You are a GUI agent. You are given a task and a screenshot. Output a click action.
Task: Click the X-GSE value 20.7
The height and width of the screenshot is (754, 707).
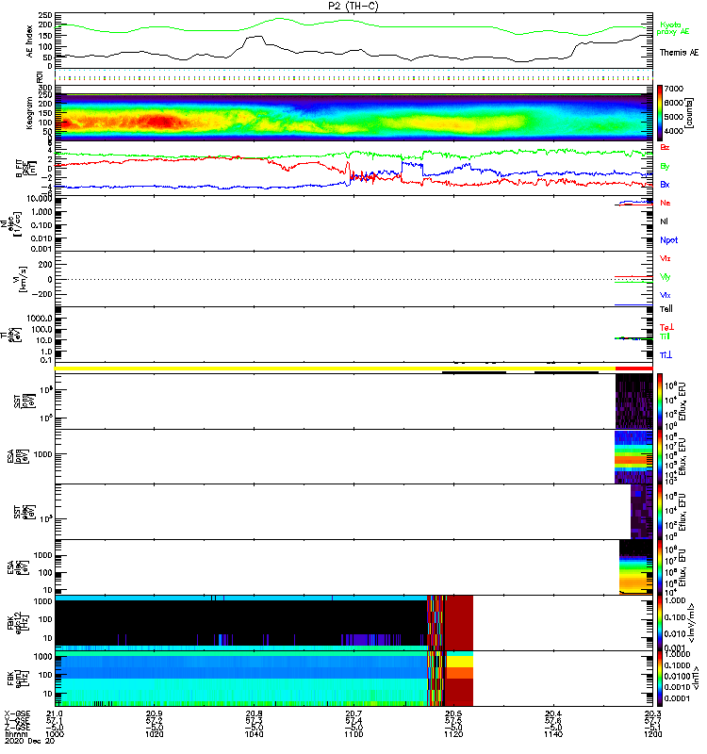pyautogui.click(x=353, y=713)
